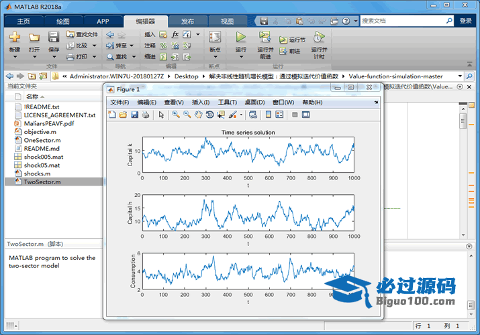Click the New (新建) file icon
Image resolution: width=480 pixels, height=335 pixels.
tap(14, 38)
